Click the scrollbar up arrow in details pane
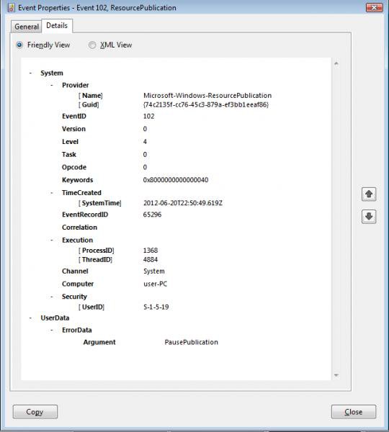This screenshot has height=432, width=389. (336, 63)
